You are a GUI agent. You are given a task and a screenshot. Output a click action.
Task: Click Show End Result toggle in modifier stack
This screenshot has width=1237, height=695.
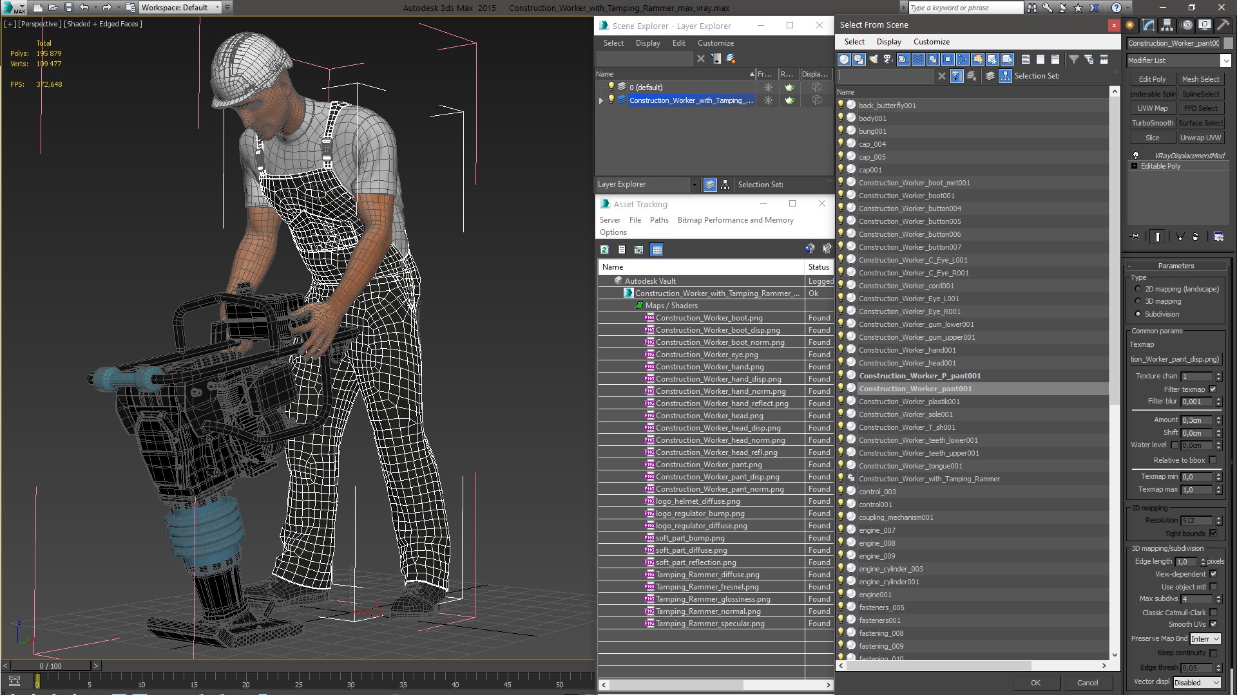tap(1158, 237)
